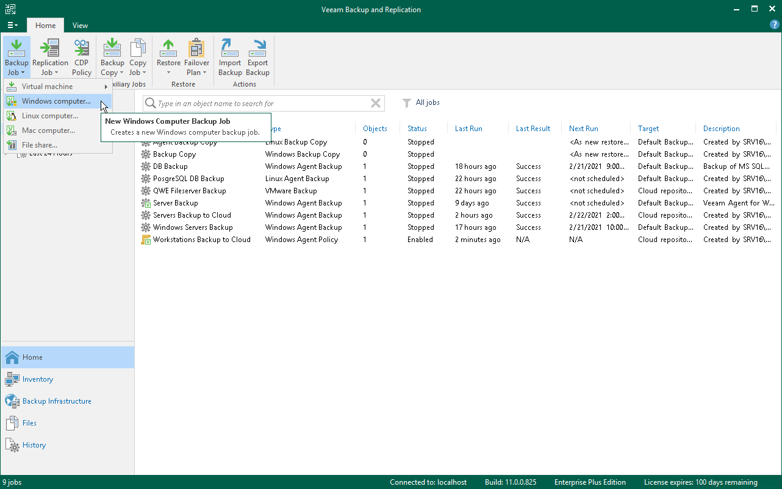Click the Import Backup ribbon icon
The width and height of the screenshot is (782, 489).
230,57
